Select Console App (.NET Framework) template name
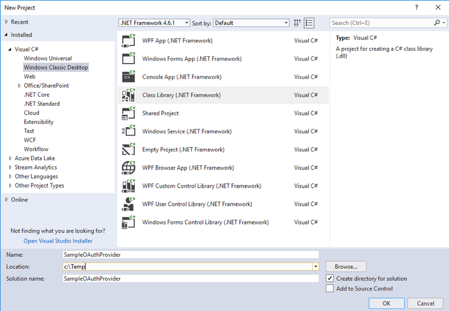The width and height of the screenshot is (449, 311). pyautogui.click(x=182, y=77)
